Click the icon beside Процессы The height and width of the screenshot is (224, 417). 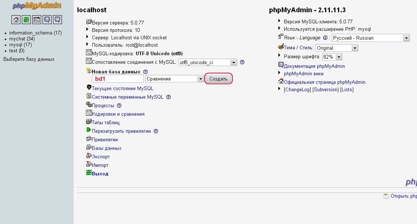coord(89,104)
